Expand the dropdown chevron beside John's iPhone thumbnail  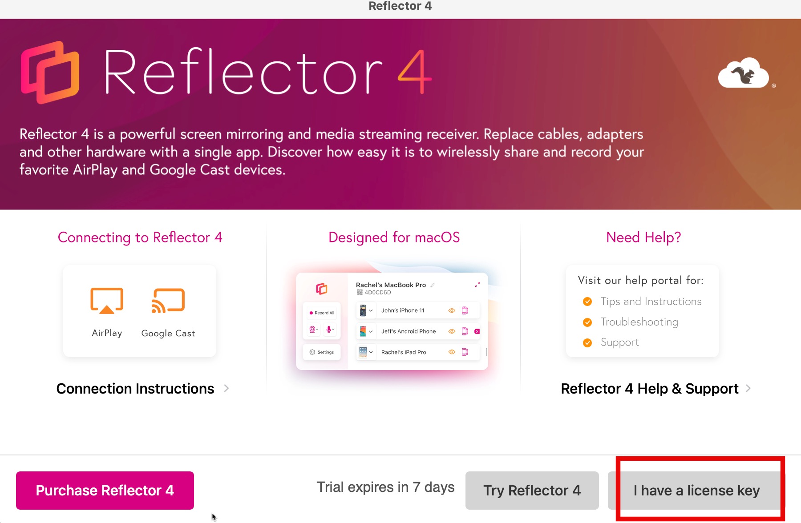(371, 310)
